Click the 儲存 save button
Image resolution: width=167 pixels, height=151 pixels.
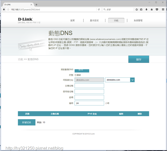tap(139, 59)
